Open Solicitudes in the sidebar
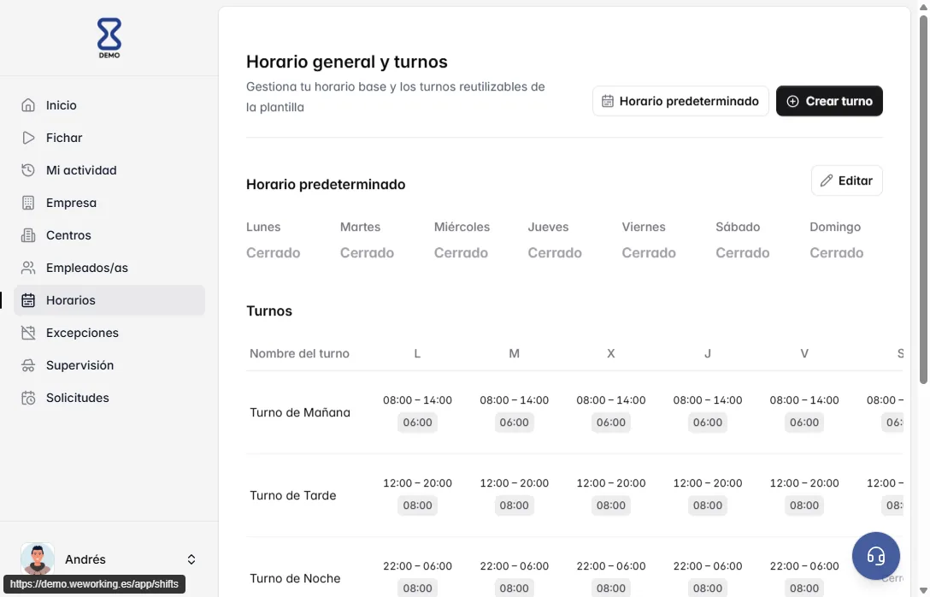Image resolution: width=930 pixels, height=597 pixels. click(x=109, y=399)
